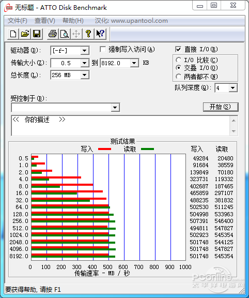Click the red 写入 legend swatch
This screenshot has height=298, width=249.
pyautogui.click(x=104, y=149)
